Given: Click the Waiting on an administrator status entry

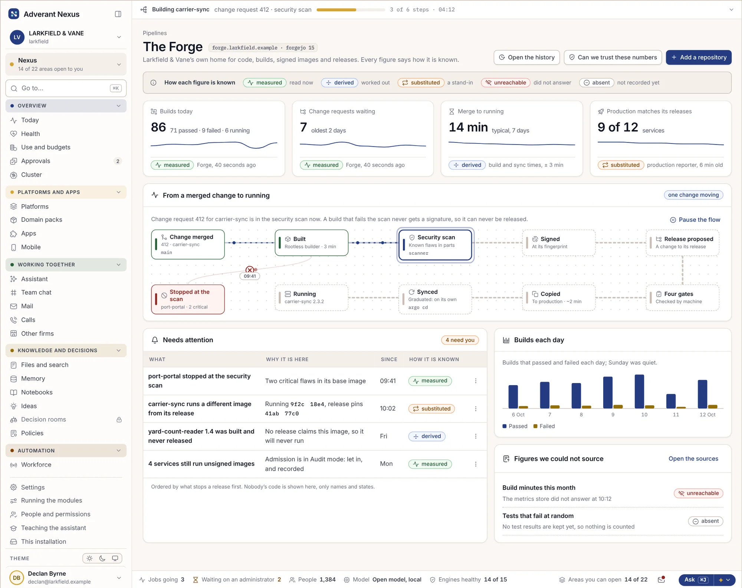Looking at the screenshot, I should tap(237, 579).
